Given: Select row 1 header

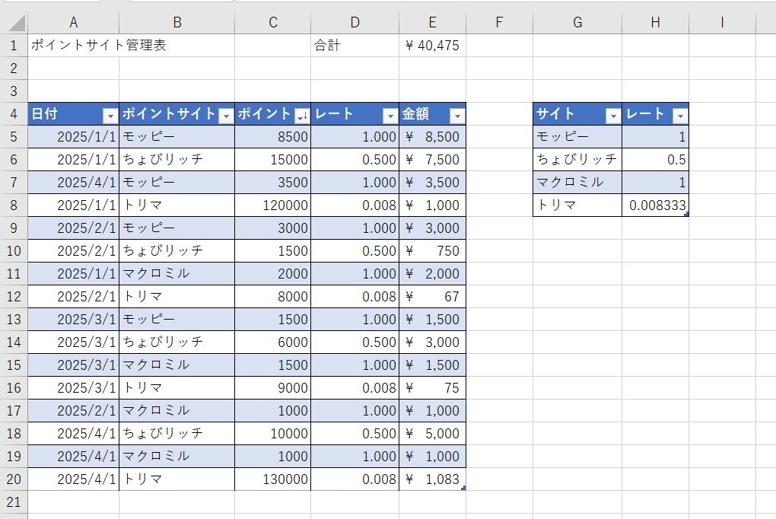Looking at the screenshot, I should [x=14, y=46].
